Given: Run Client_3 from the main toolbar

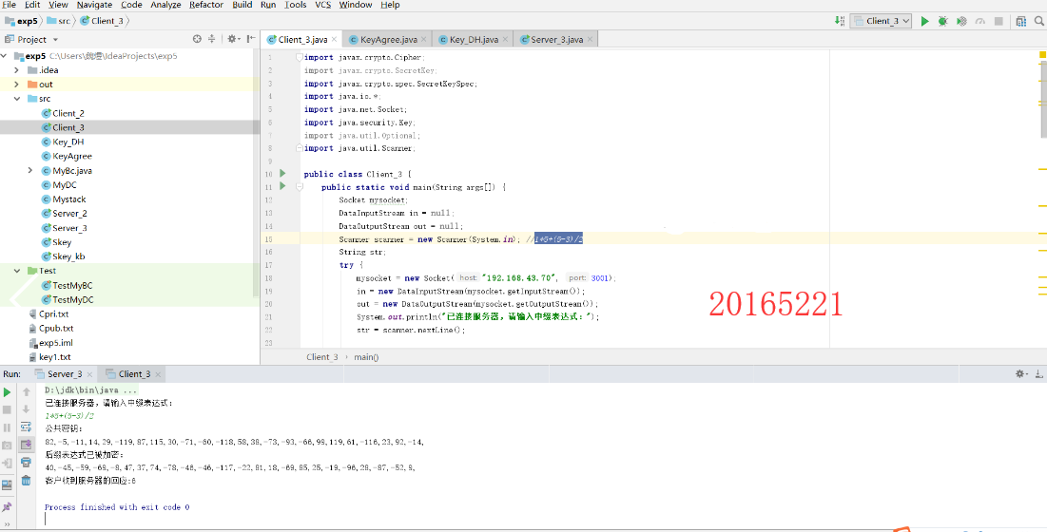Looking at the screenshot, I should tap(925, 21).
